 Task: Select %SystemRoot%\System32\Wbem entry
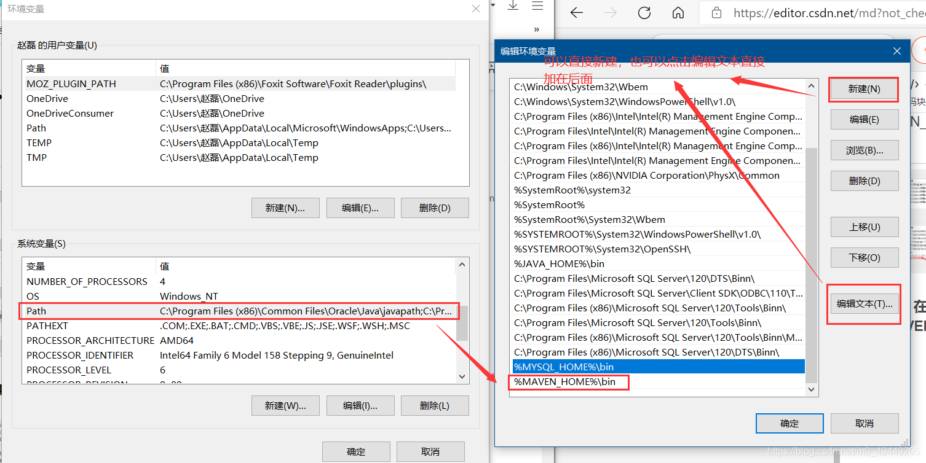coord(658,220)
